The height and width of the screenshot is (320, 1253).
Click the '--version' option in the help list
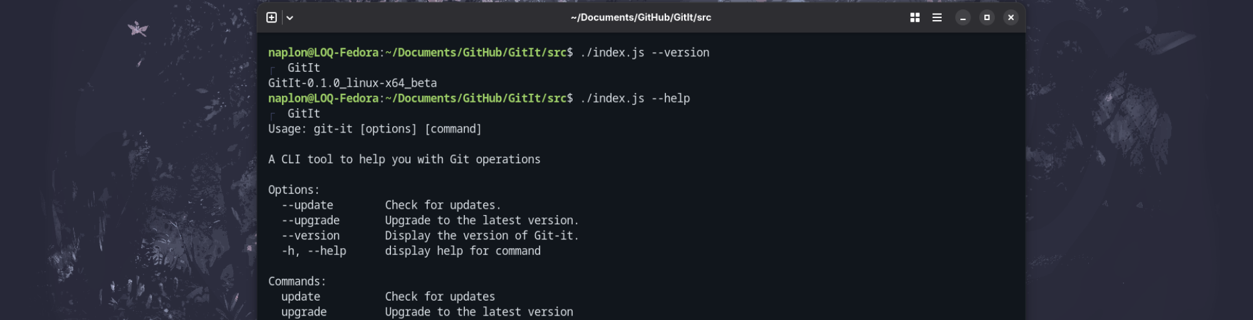[310, 236]
